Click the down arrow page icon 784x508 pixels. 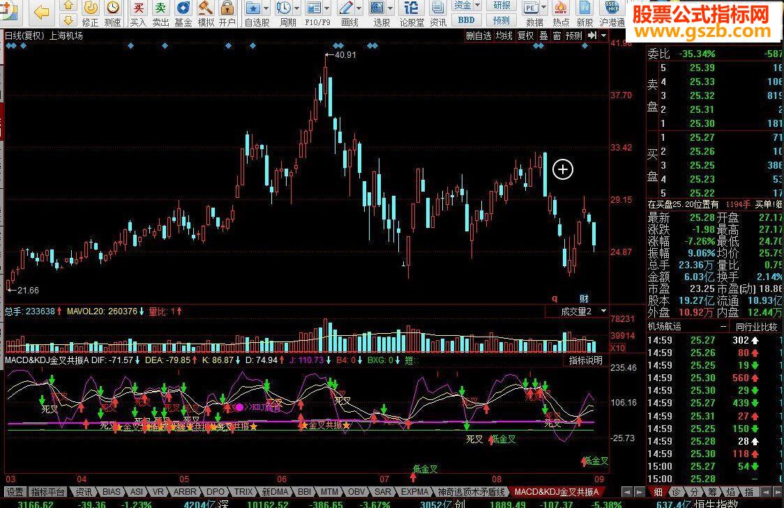coord(68,20)
